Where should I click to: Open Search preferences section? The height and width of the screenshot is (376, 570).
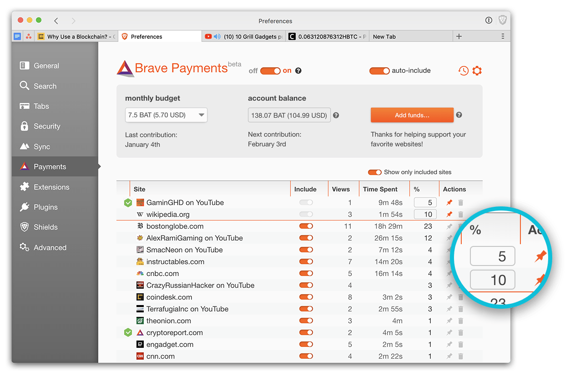click(55, 86)
